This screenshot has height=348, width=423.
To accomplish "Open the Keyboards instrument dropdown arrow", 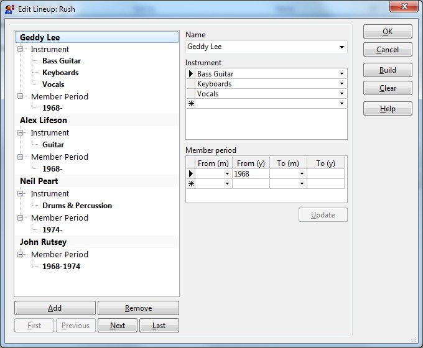I will (x=342, y=83).
